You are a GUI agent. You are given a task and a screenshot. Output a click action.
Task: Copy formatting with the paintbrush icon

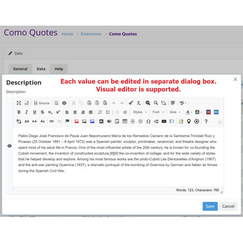point(131,103)
